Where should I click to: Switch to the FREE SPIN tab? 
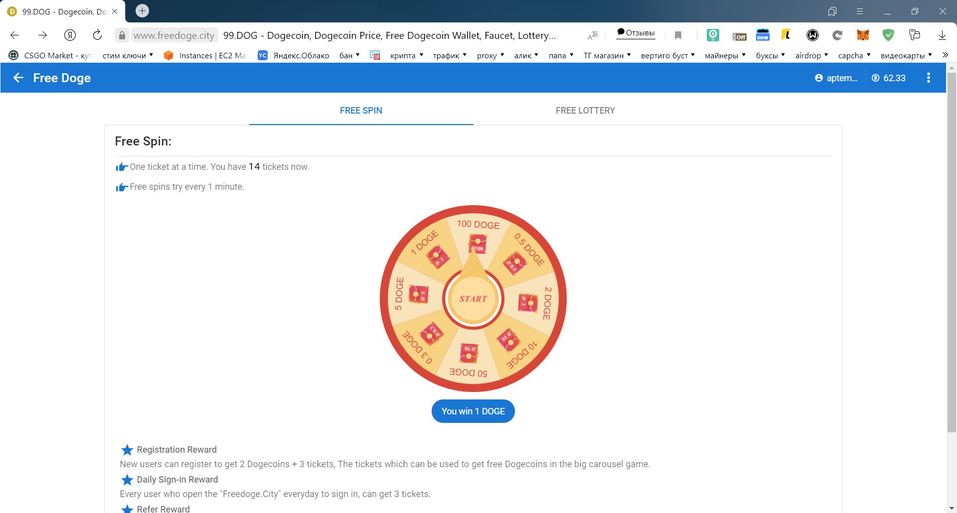click(361, 111)
